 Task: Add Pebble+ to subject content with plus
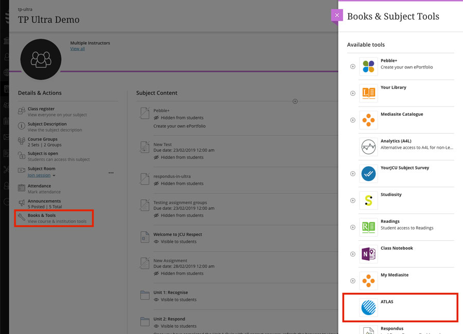click(352, 66)
